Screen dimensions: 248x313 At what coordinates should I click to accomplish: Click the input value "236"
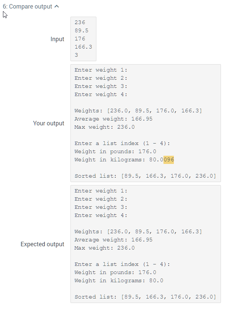point(79,22)
